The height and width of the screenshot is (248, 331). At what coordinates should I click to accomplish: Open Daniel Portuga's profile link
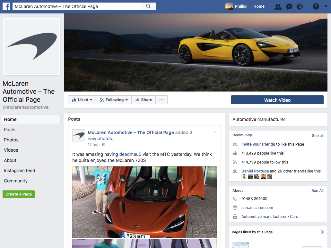click(x=255, y=171)
